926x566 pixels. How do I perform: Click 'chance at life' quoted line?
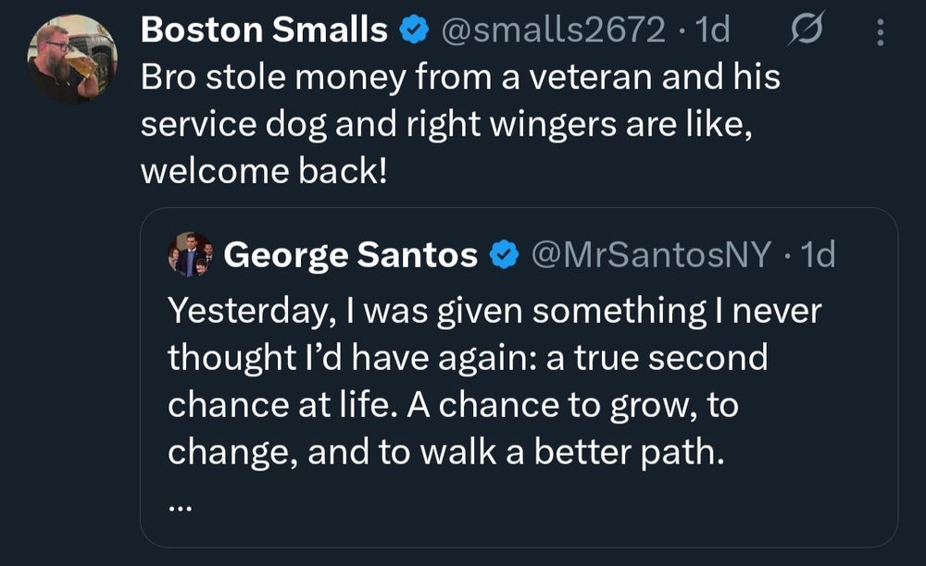point(453,406)
